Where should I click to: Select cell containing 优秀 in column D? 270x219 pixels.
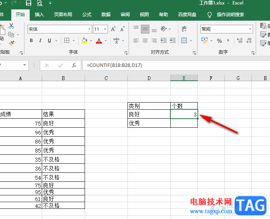(149, 123)
